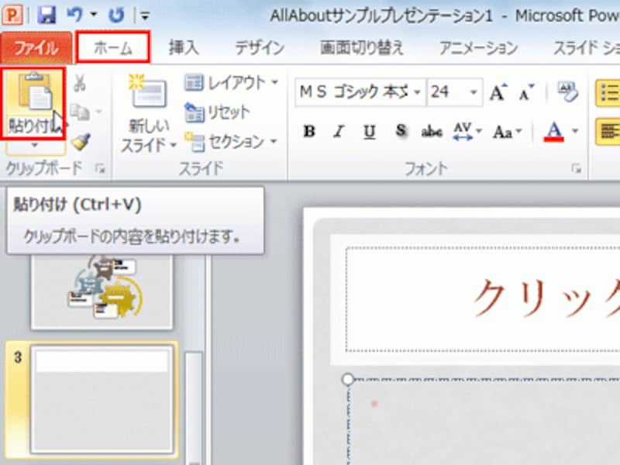This screenshot has width=620, height=465.
Task: Click the PowerPoint application icon
Action: [x=12, y=15]
